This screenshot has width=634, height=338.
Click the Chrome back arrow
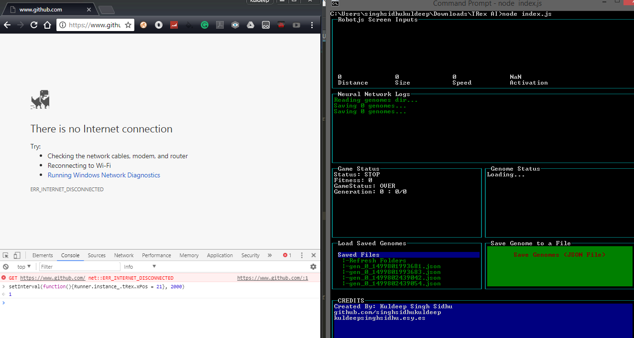(7, 25)
